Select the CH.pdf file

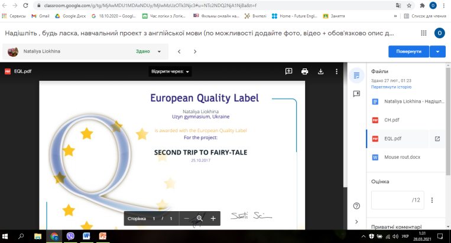click(x=407, y=120)
